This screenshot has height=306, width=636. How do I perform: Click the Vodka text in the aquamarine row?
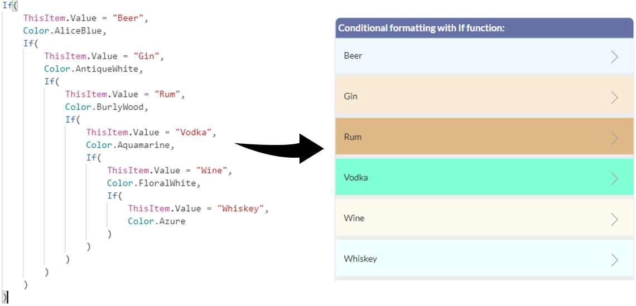coord(356,178)
